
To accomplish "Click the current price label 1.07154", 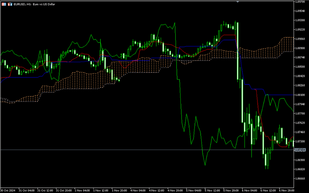I will (x=300, y=150).
